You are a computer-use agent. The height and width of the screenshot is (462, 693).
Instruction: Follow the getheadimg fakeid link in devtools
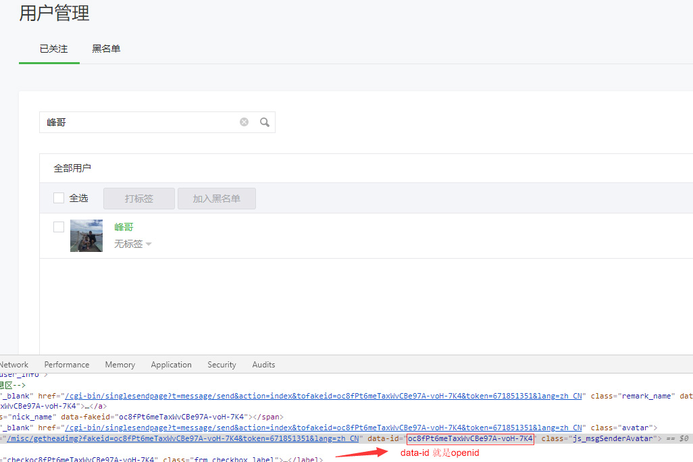tap(183, 438)
